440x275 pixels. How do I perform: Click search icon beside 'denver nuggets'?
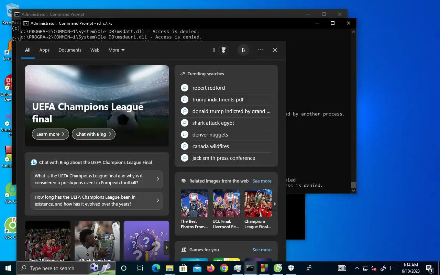click(x=185, y=134)
